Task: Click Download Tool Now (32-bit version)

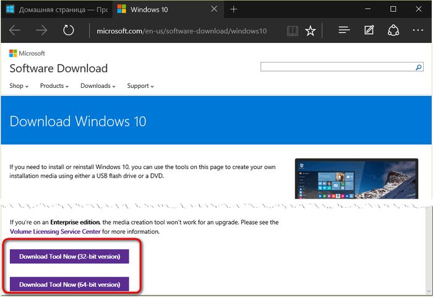Action: click(69, 256)
